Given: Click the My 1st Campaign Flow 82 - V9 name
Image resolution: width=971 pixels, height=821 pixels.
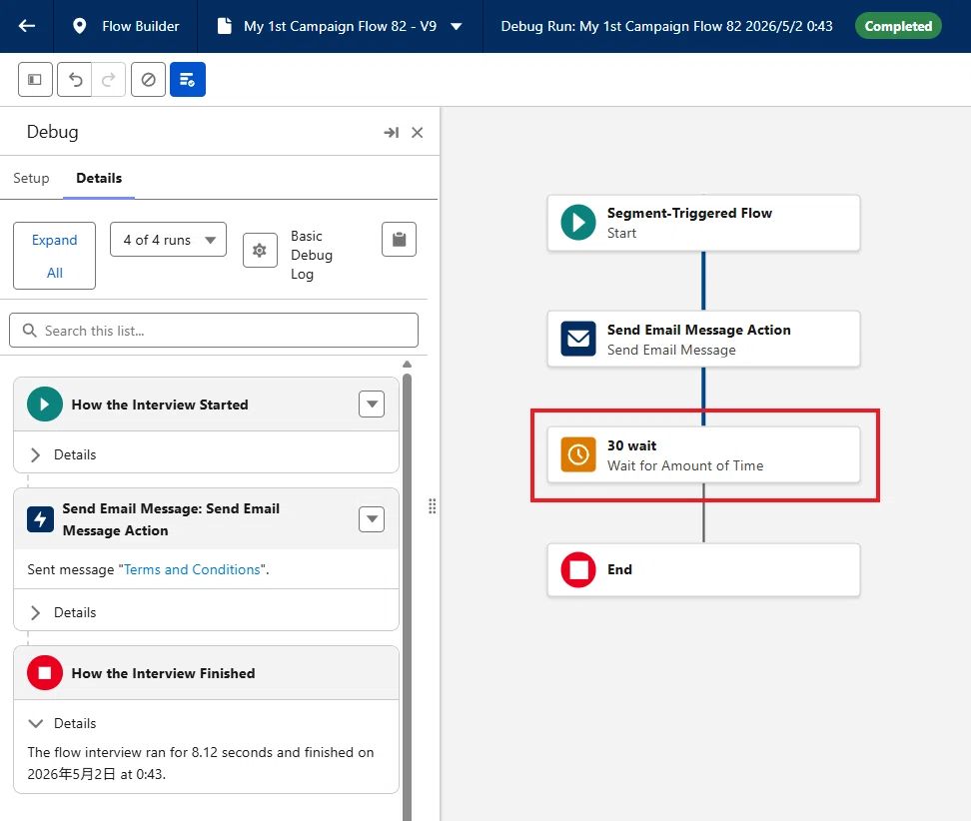Looking at the screenshot, I should [x=340, y=26].
